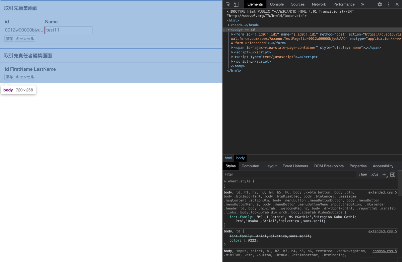Switch to the Console tab
The height and width of the screenshot is (262, 402).
click(277, 4)
